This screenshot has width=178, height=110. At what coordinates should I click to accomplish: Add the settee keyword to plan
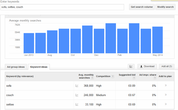click(166, 104)
